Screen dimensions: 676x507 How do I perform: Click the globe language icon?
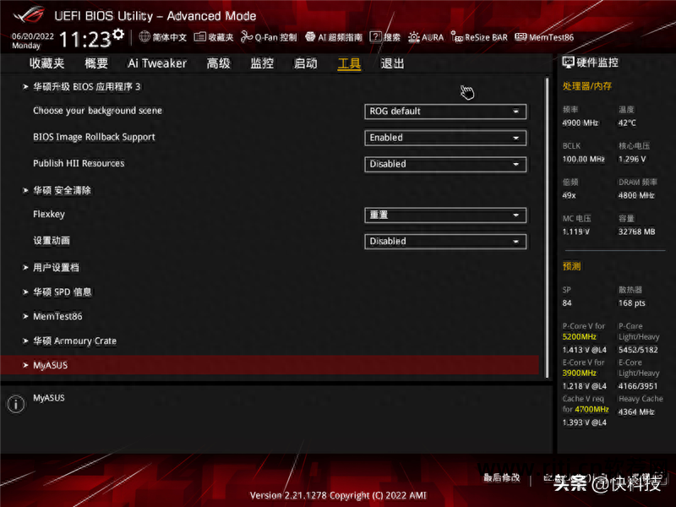click(x=144, y=36)
